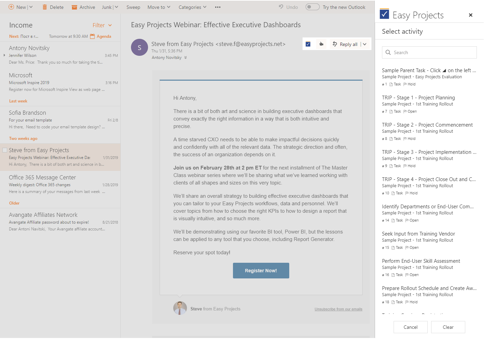484x339 pixels.
Task: Expand the Junk dropdown arrow
Action: point(116,7)
